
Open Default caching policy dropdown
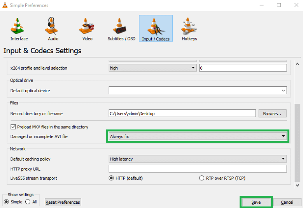point(198,159)
